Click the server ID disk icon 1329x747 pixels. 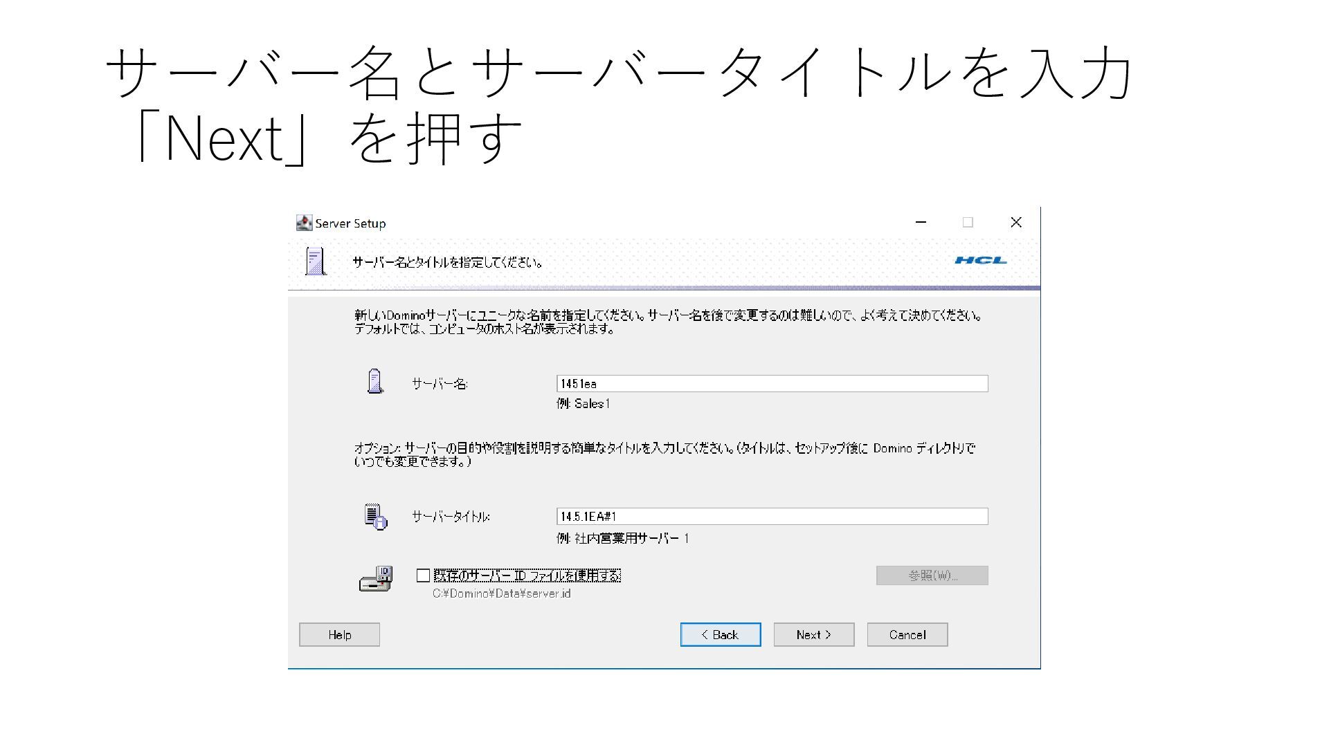(376, 579)
